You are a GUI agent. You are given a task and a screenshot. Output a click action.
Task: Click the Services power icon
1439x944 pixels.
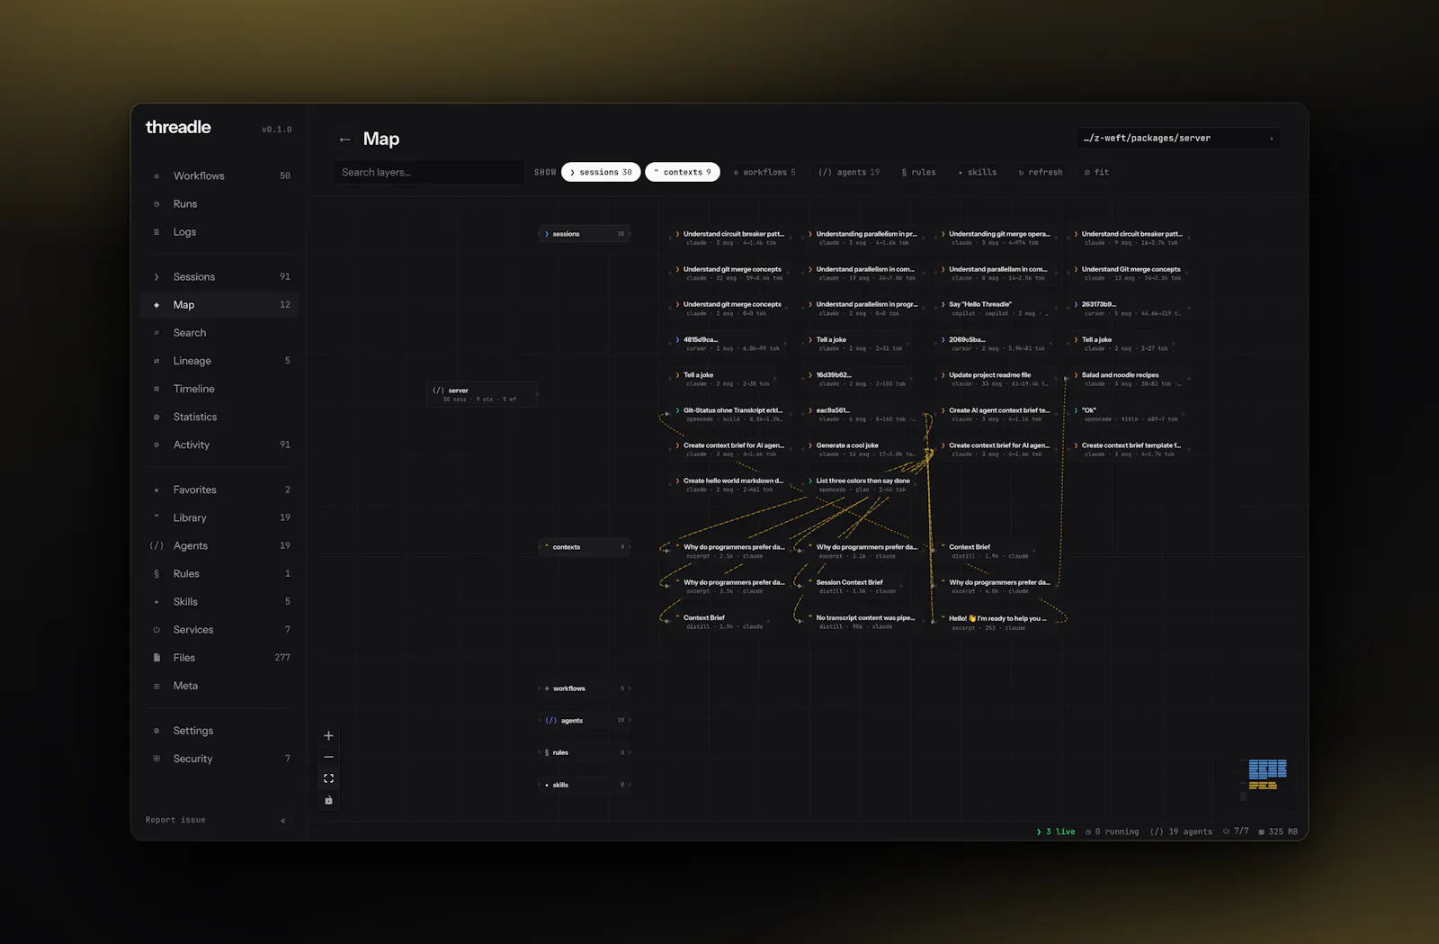tap(156, 630)
